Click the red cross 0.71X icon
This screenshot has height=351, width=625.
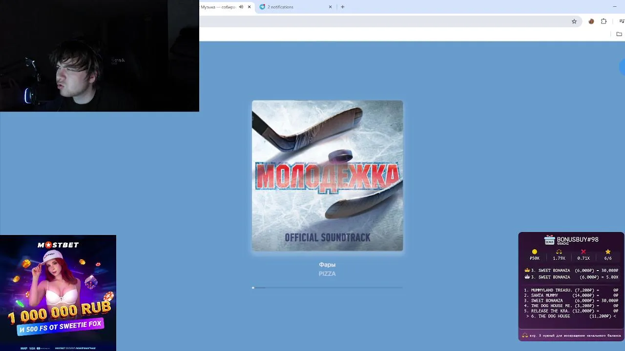(583, 252)
